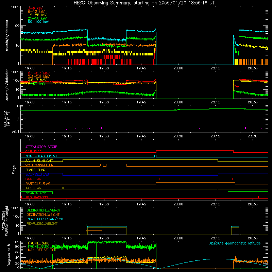Click "Absolute geomagnetic latitude" legend text
Screen dimensions: 272x272
[x=235, y=243]
